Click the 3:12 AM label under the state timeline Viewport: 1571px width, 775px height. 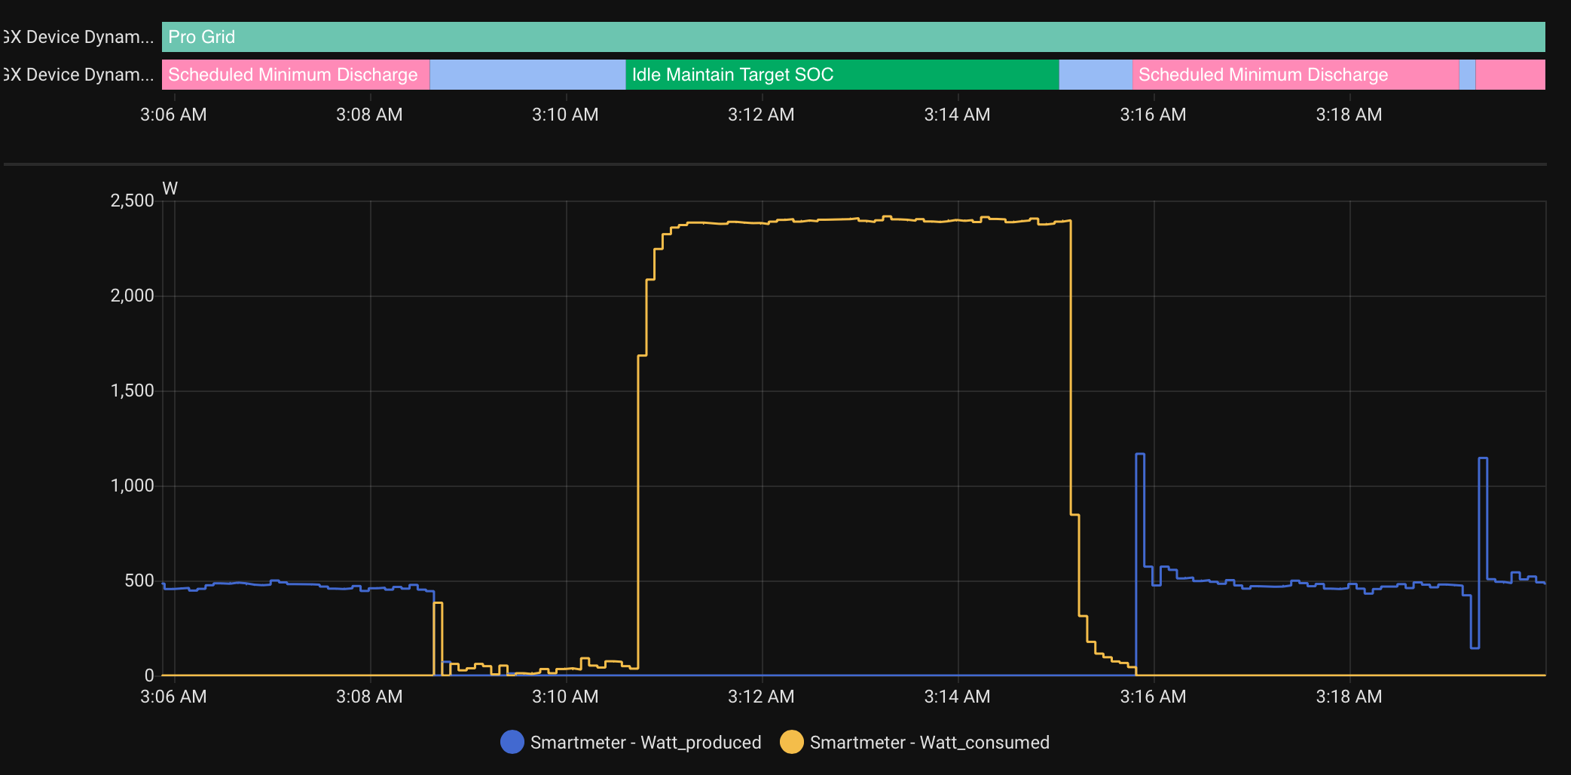pos(761,115)
